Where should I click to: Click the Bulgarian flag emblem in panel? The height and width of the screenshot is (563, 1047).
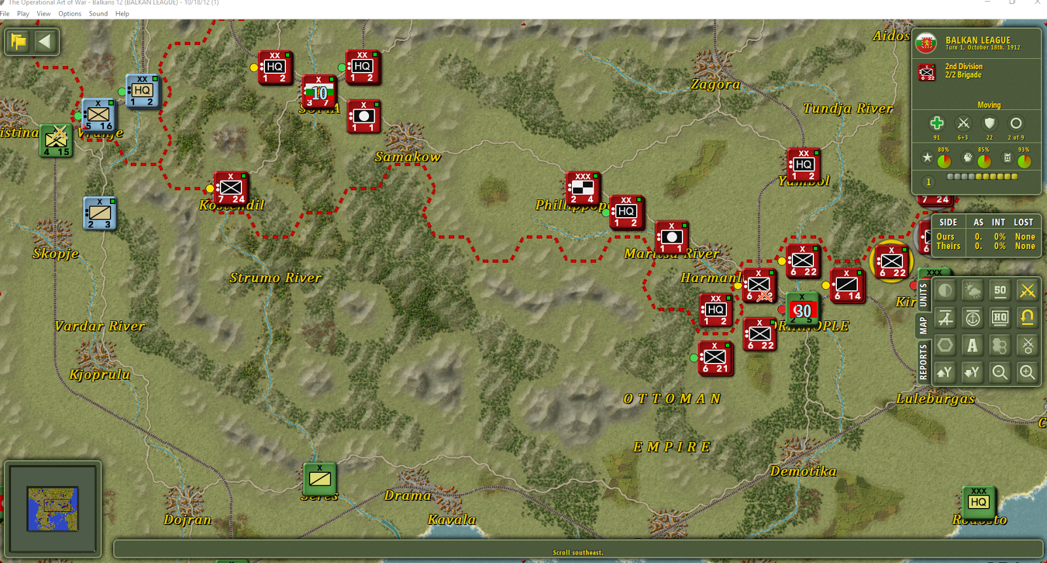coord(926,43)
